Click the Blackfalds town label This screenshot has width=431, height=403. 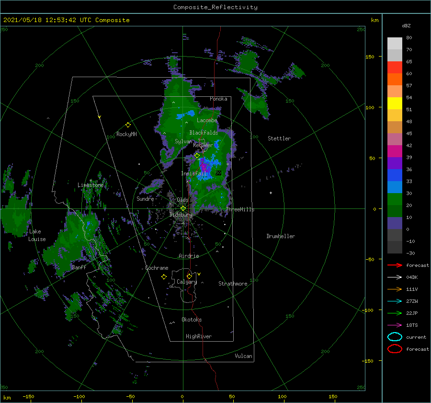[x=204, y=133]
